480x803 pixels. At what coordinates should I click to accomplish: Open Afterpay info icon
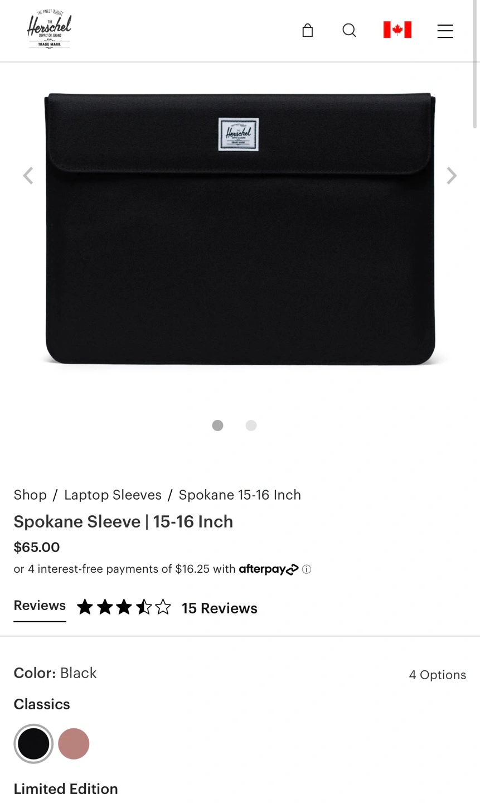coord(307,569)
